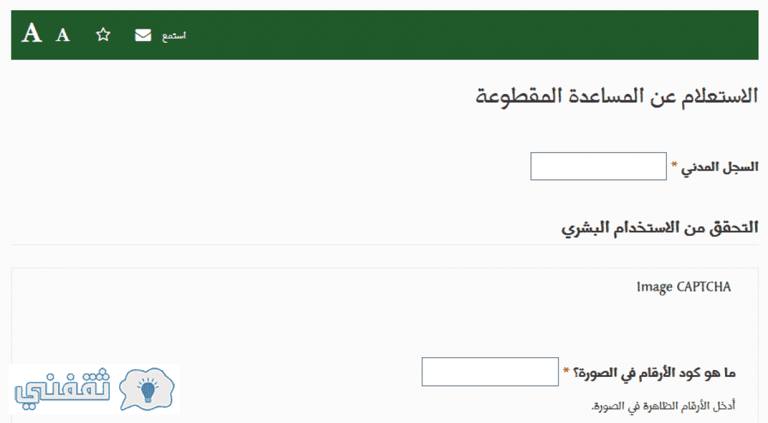Click the asterisk beside السجل المدني
This screenshot has width=768, height=423.
pos(674,165)
